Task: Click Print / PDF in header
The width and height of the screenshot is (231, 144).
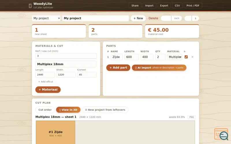Action: coord(193,5)
